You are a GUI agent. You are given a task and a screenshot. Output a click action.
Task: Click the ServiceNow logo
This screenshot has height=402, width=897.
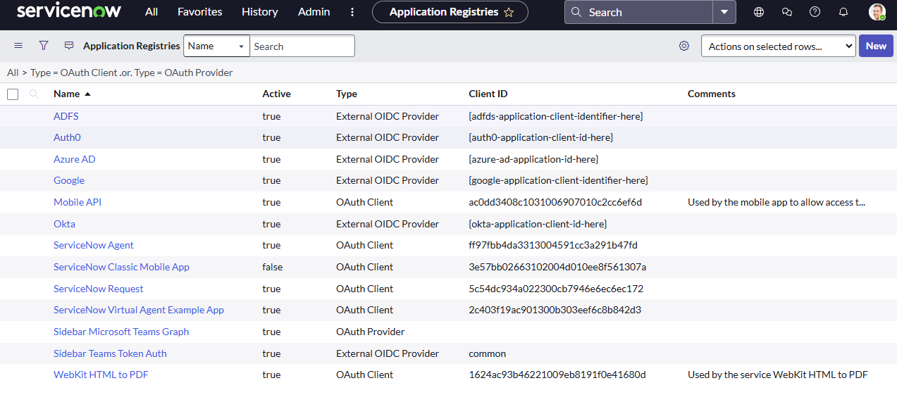point(69,11)
